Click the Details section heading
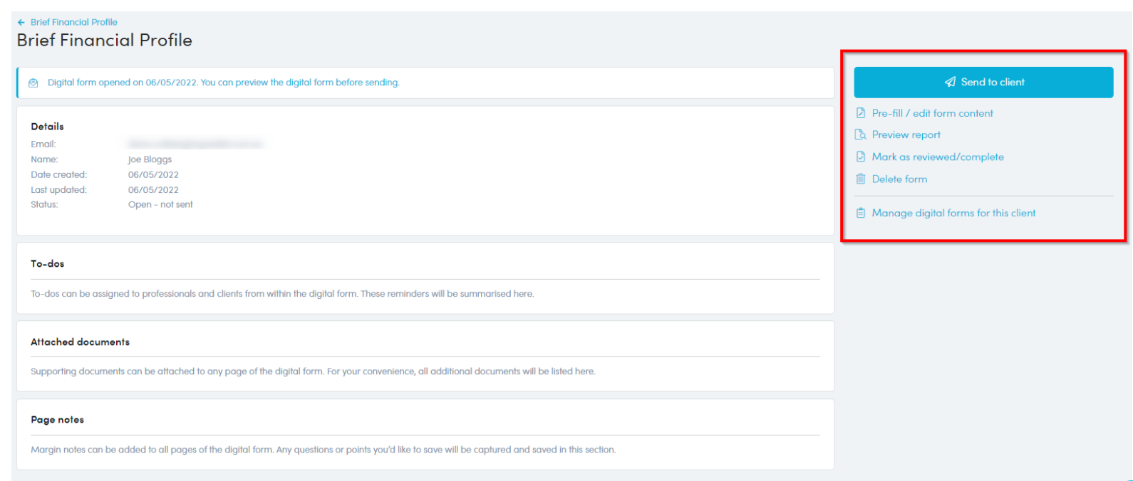 pyautogui.click(x=47, y=127)
